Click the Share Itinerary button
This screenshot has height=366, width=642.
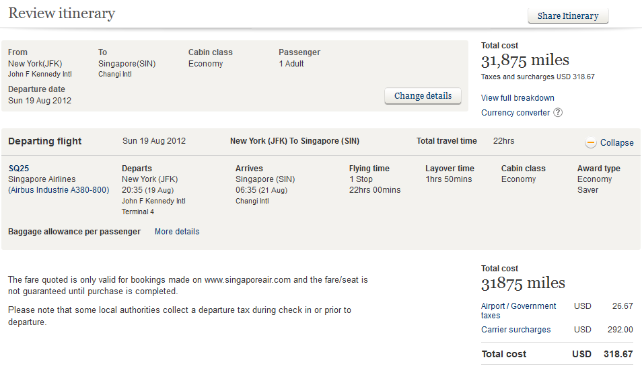tap(568, 16)
